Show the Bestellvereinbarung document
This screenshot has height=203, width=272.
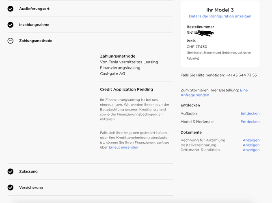[x=251, y=145]
